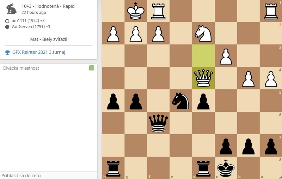Click the white rook on f1
The image size is (282, 179).
(x=158, y=11)
